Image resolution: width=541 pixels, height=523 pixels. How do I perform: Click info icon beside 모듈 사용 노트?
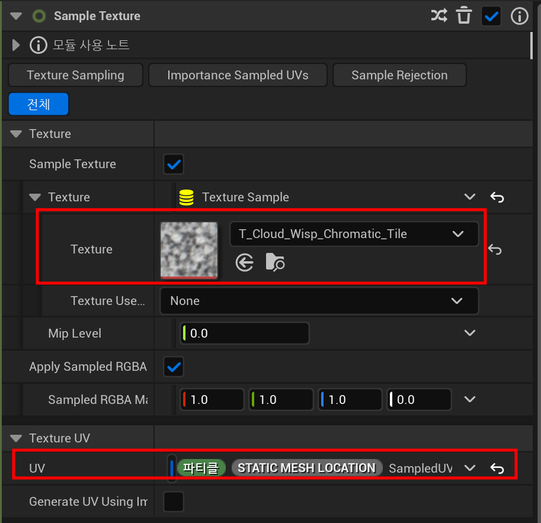(x=38, y=45)
